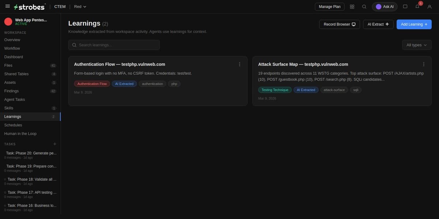Image resolution: width=439 pixels, height=219 pixels.
Task: Click CTEM label in top bar
Action: point(60,7)
